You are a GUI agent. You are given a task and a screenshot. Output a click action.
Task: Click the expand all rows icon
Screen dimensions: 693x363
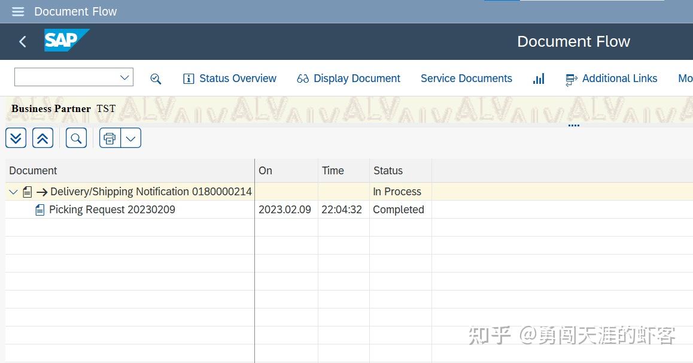16,137
